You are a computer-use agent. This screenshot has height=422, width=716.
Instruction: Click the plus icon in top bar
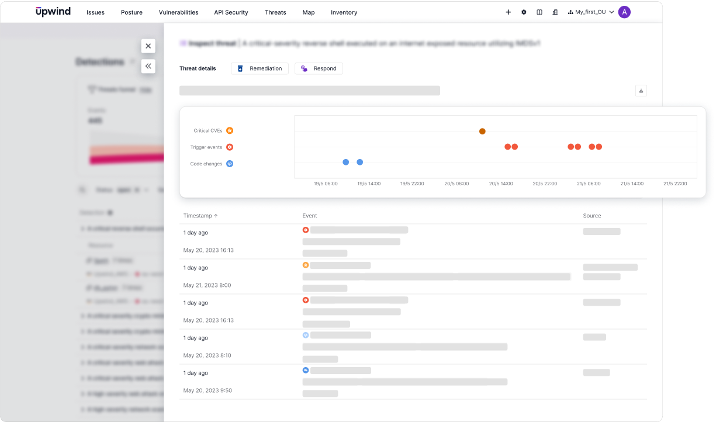click(508, 12)
